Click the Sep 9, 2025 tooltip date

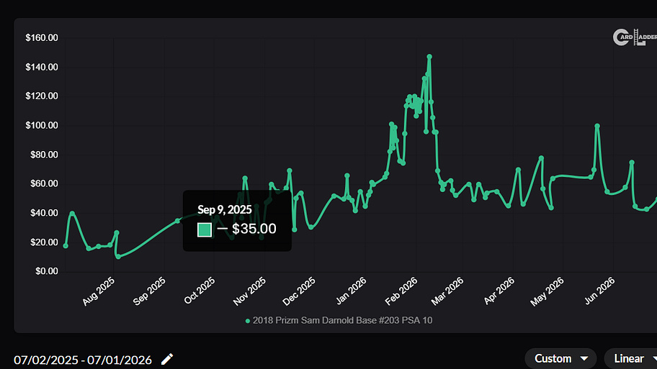[x=225, y=209]
